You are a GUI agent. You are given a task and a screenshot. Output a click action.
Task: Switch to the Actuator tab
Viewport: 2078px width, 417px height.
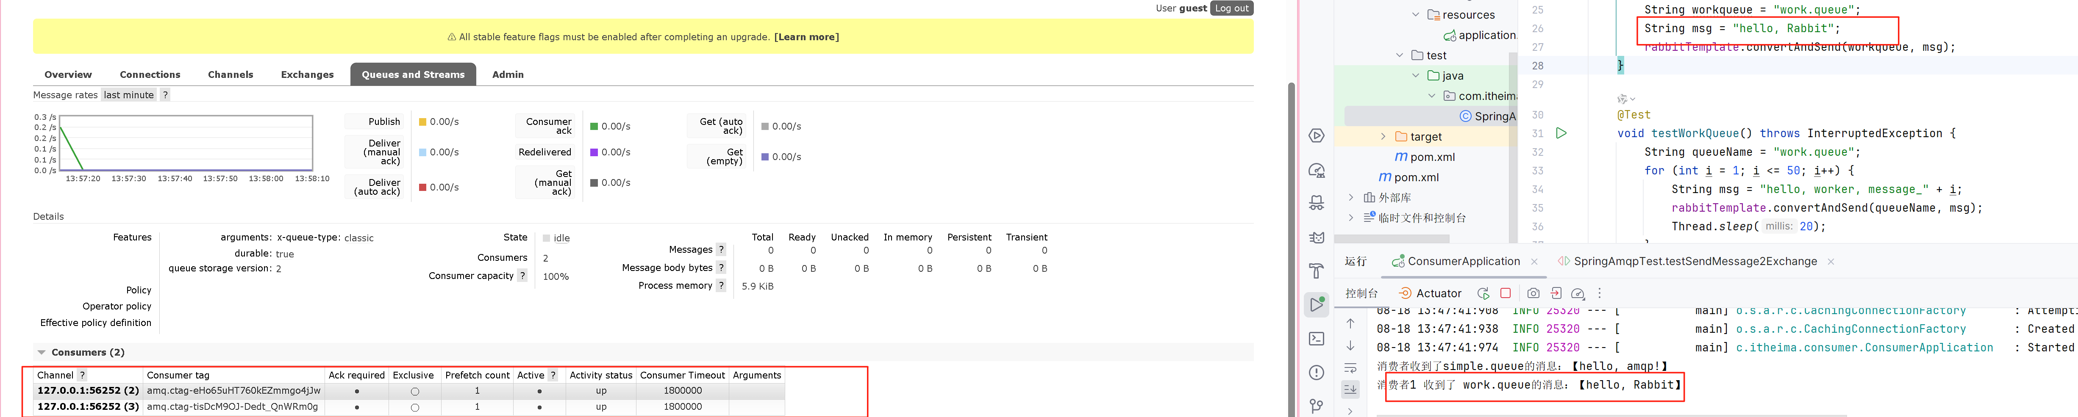click(x=1430, y=294)
